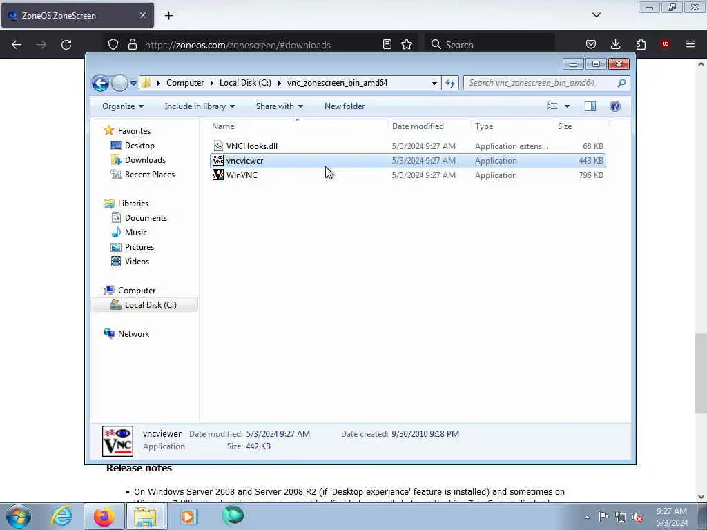Sort by the Size column header
707x530 pixels.
point(565,126)
